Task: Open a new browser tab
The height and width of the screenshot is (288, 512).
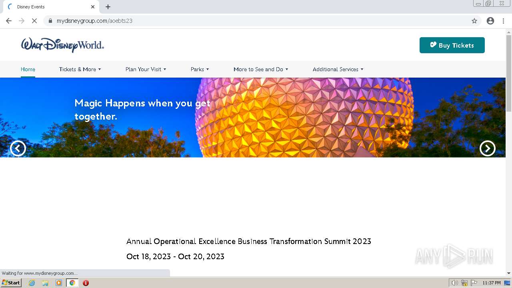Action: click(108, 7)
